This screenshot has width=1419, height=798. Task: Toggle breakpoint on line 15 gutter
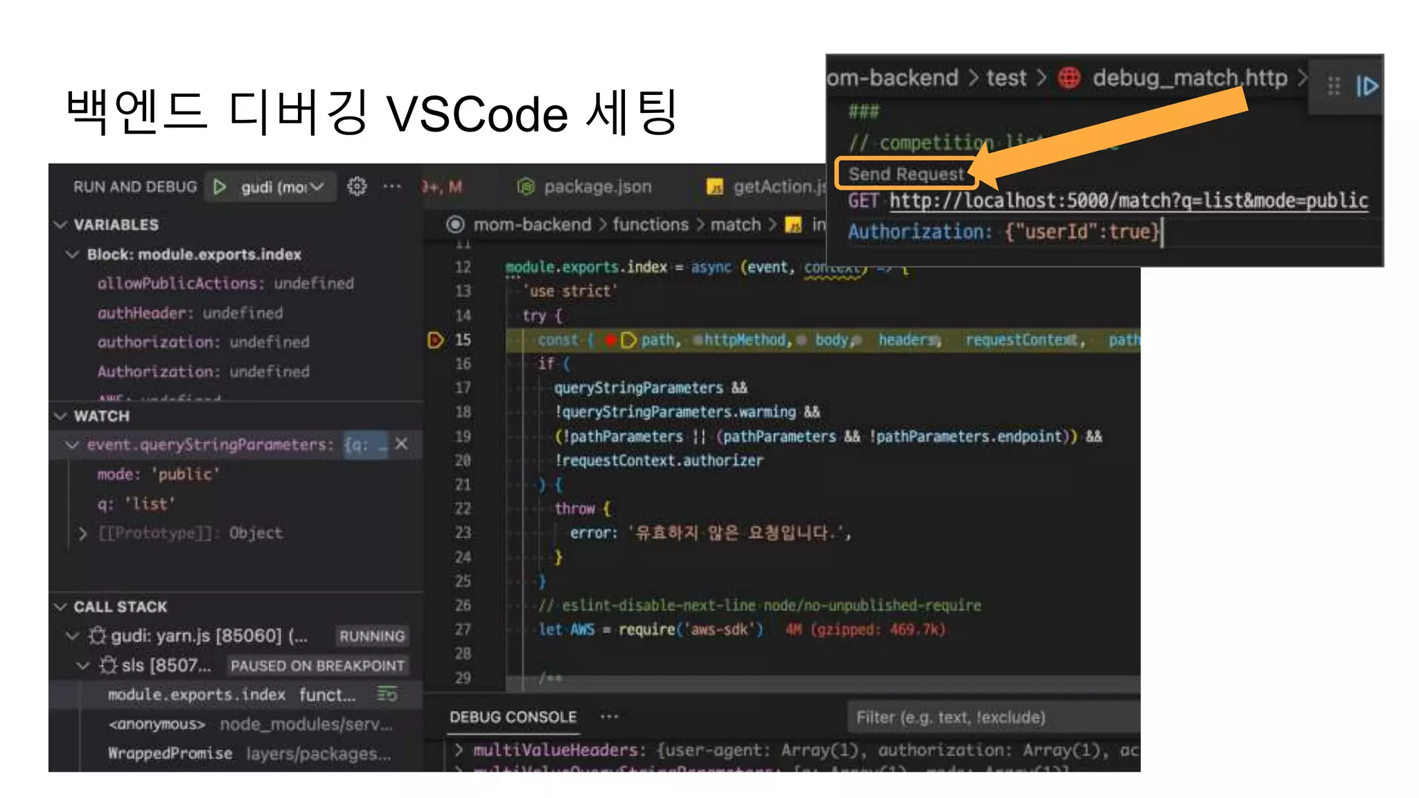click(x=436, y=340)
